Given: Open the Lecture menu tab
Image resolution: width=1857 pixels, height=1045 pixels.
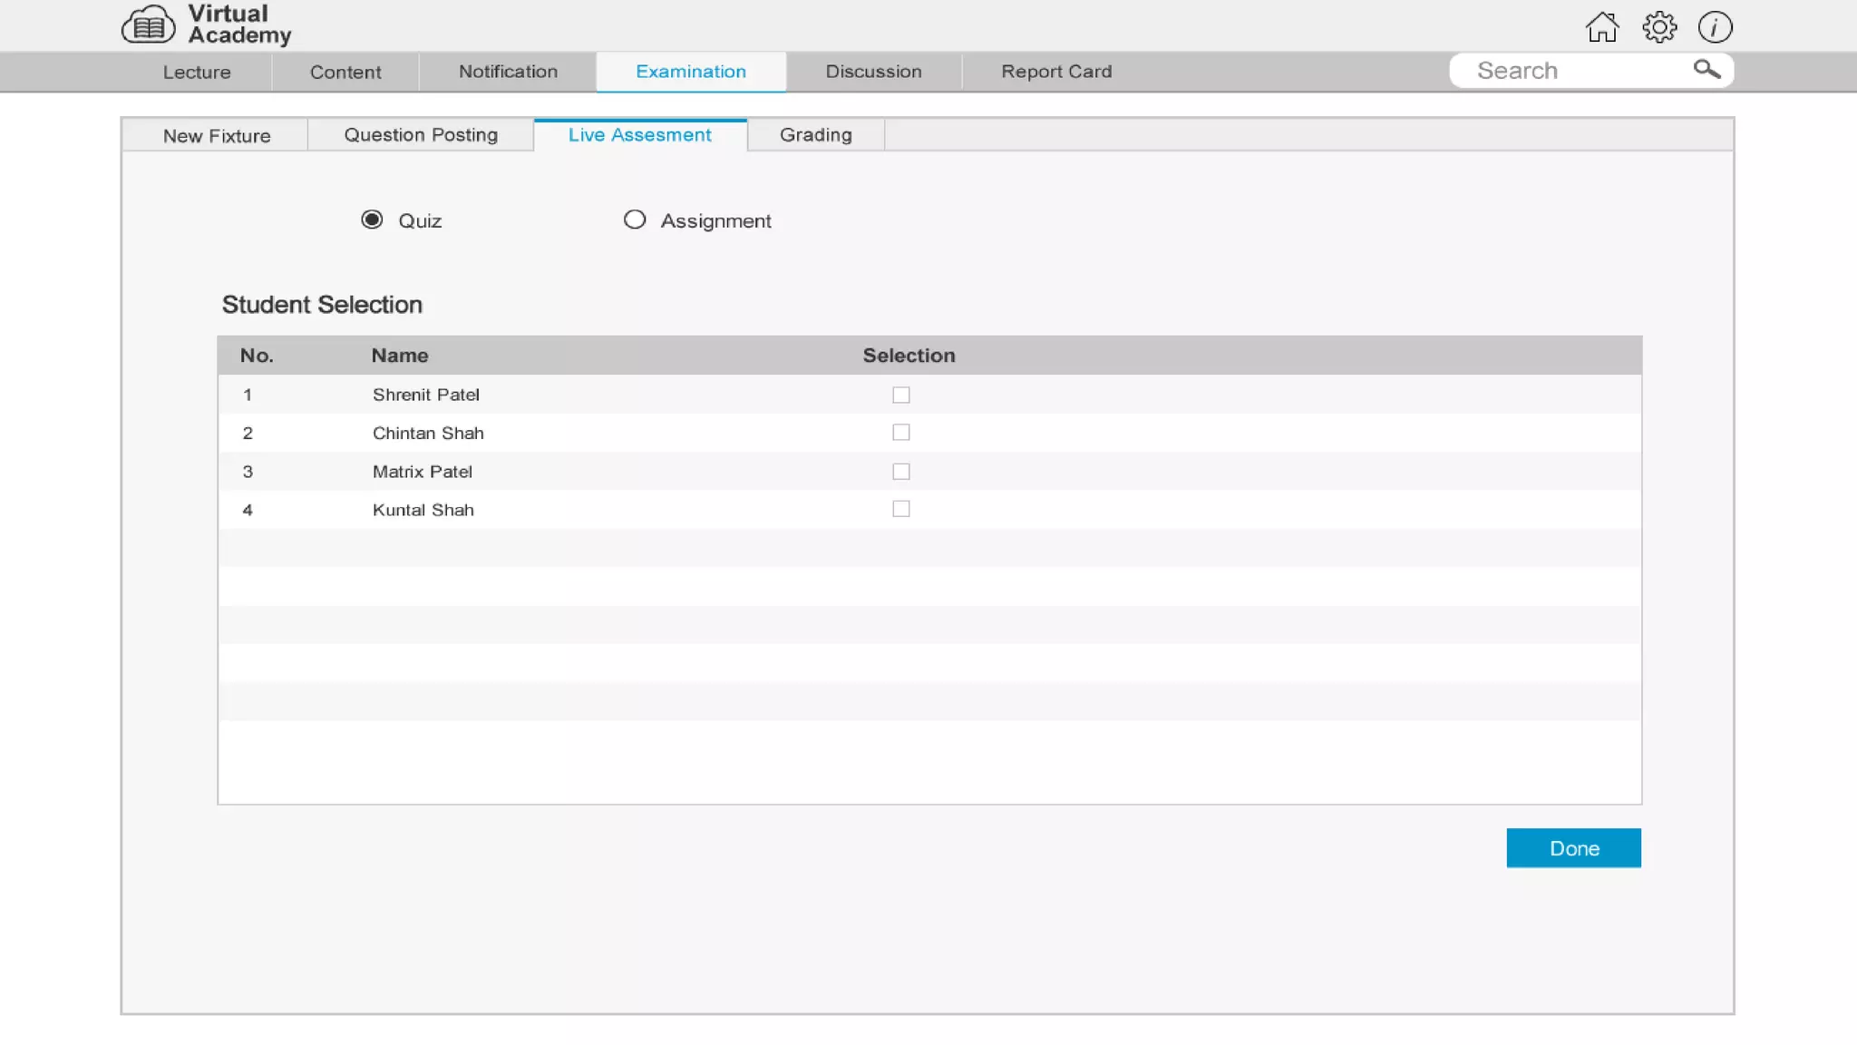Looking at the screenshot, I should tap(197, 73).
